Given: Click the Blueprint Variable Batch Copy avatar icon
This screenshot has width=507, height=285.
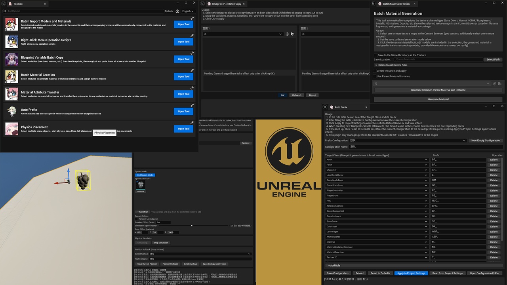Looking at the screenshot, I should click(x=11, y=59).
